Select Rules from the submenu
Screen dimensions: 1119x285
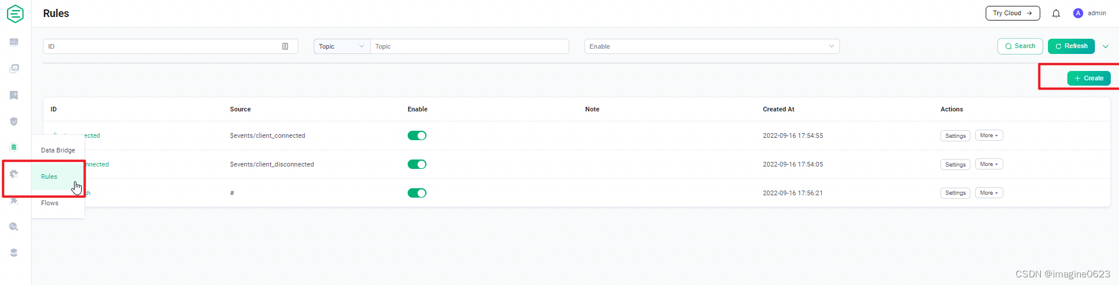point(58,177)
